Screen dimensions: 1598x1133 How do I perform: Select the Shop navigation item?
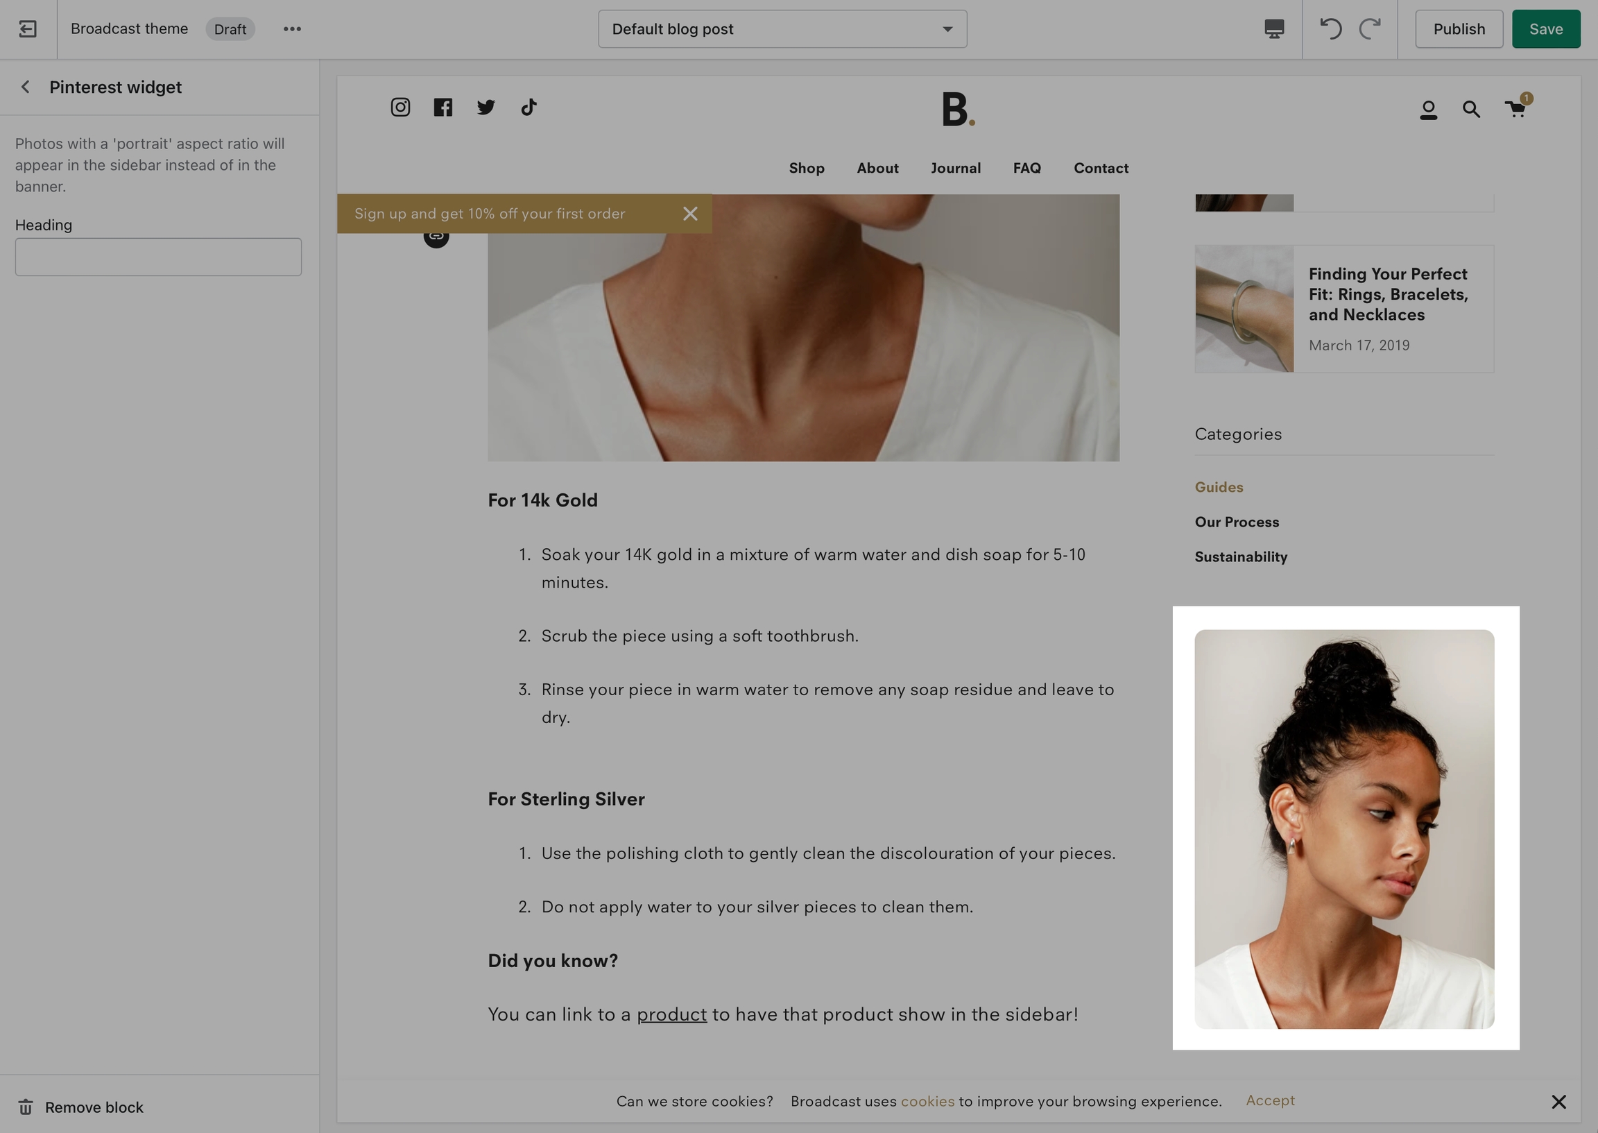point(807,168)
